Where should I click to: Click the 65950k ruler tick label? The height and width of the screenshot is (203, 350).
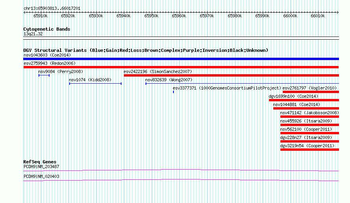[x=151, y=16]
